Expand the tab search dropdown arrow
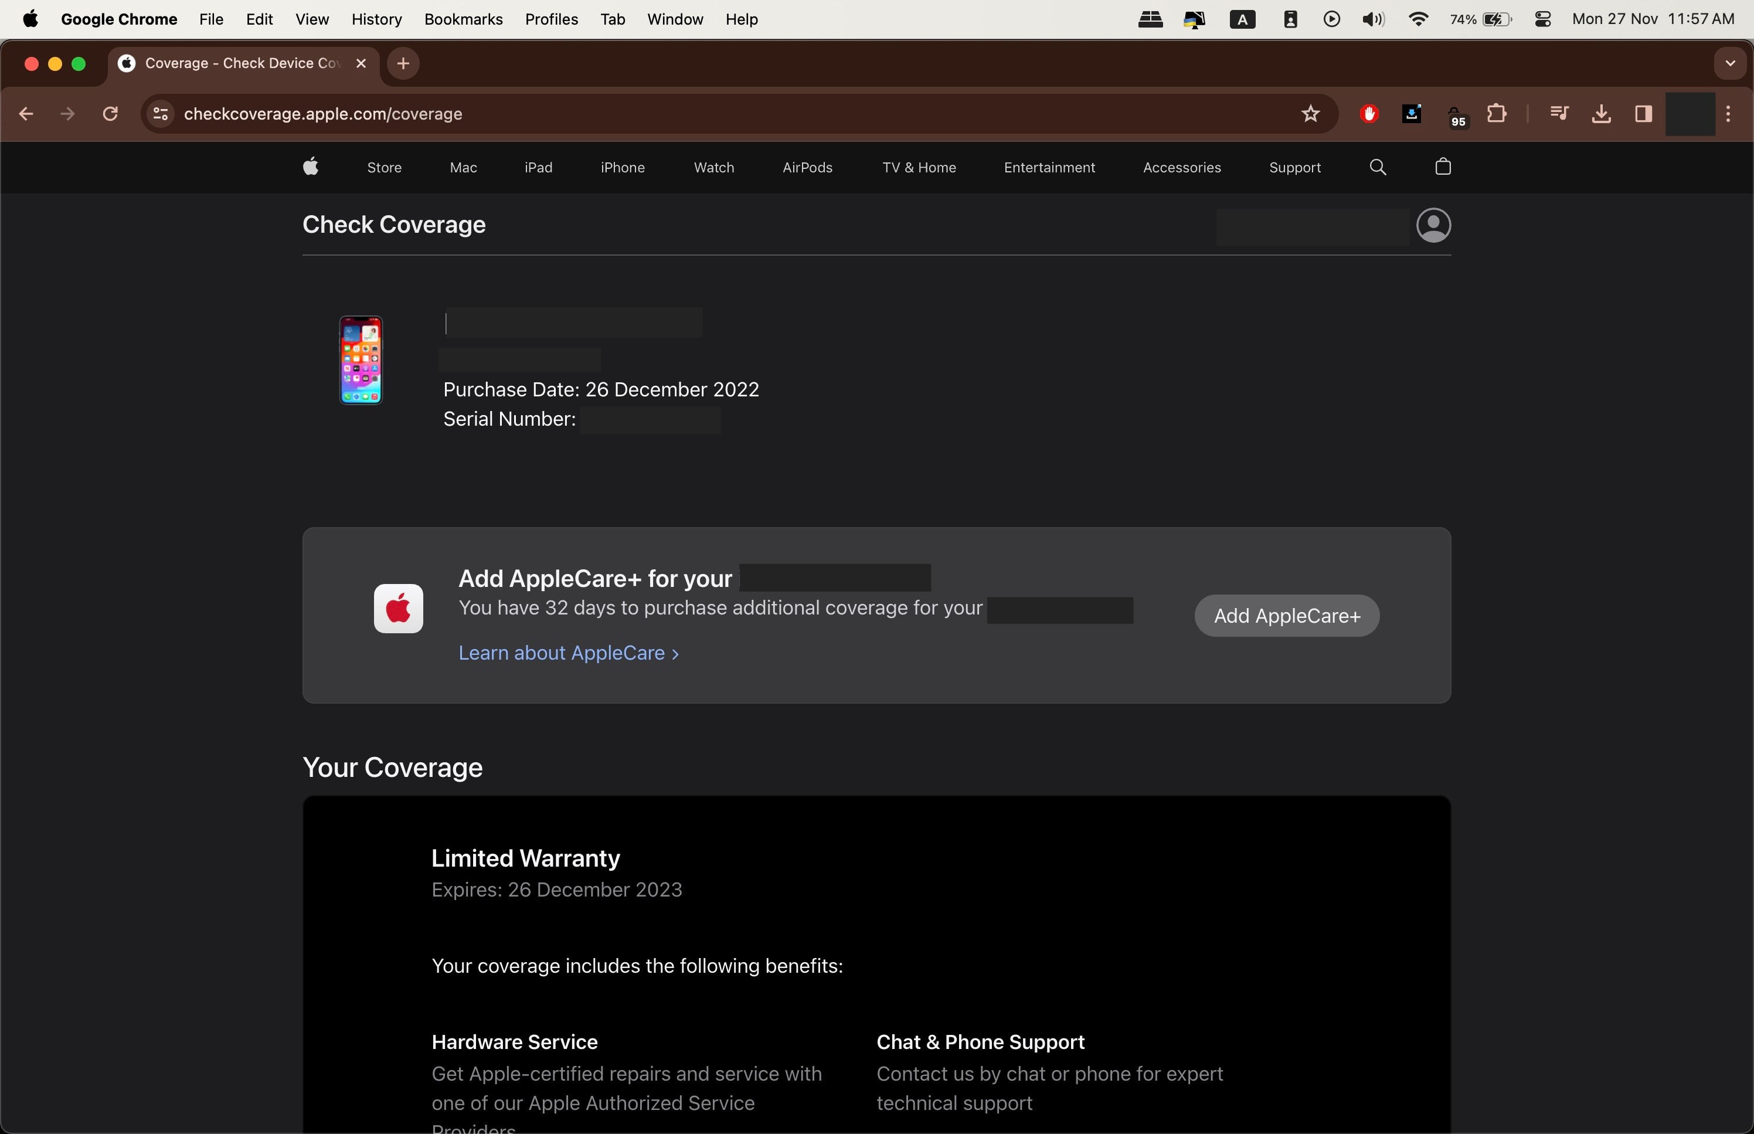The height and width of the screenshot is (1134, 1754). pos(1730,63)
